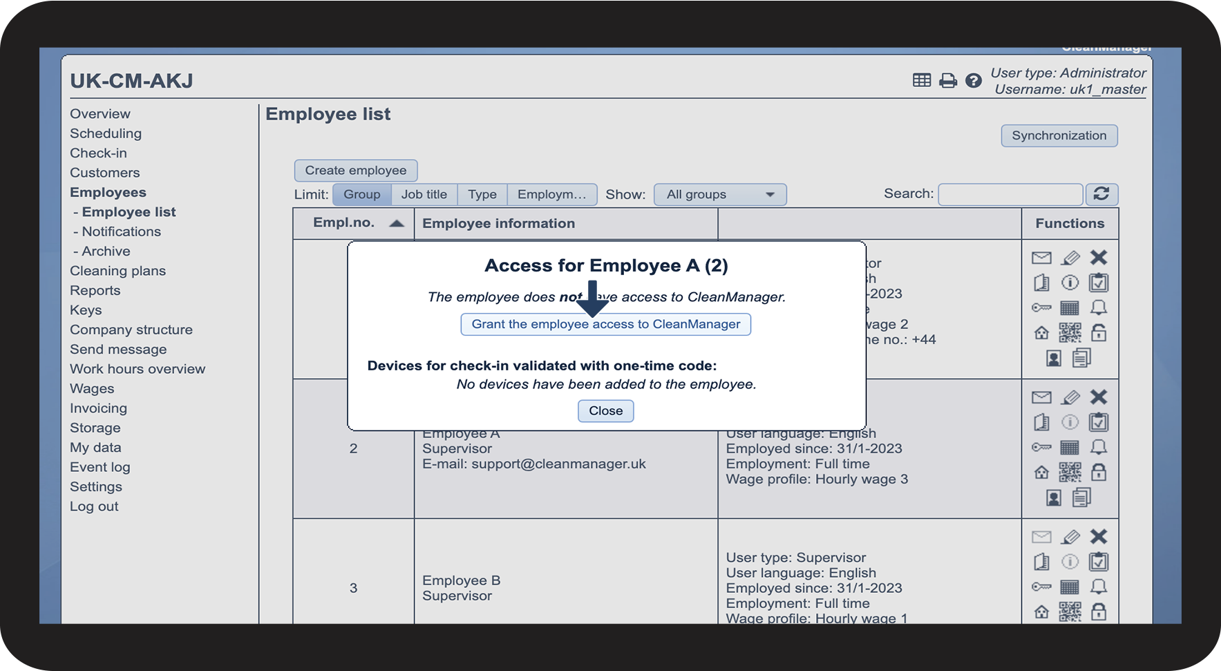This screenshot has width=1221, height=671.
Task: Click the Synchronization button
Action: 1059,135
